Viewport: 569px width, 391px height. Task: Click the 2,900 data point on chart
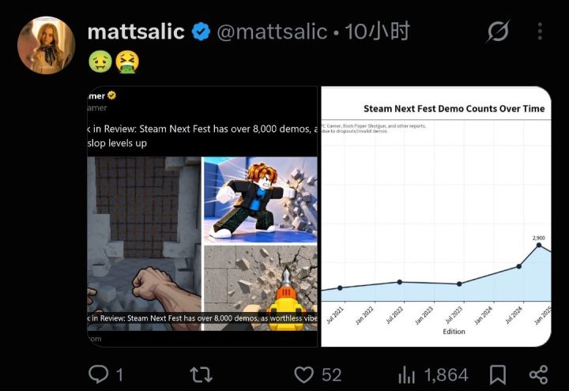pos(539,245)
